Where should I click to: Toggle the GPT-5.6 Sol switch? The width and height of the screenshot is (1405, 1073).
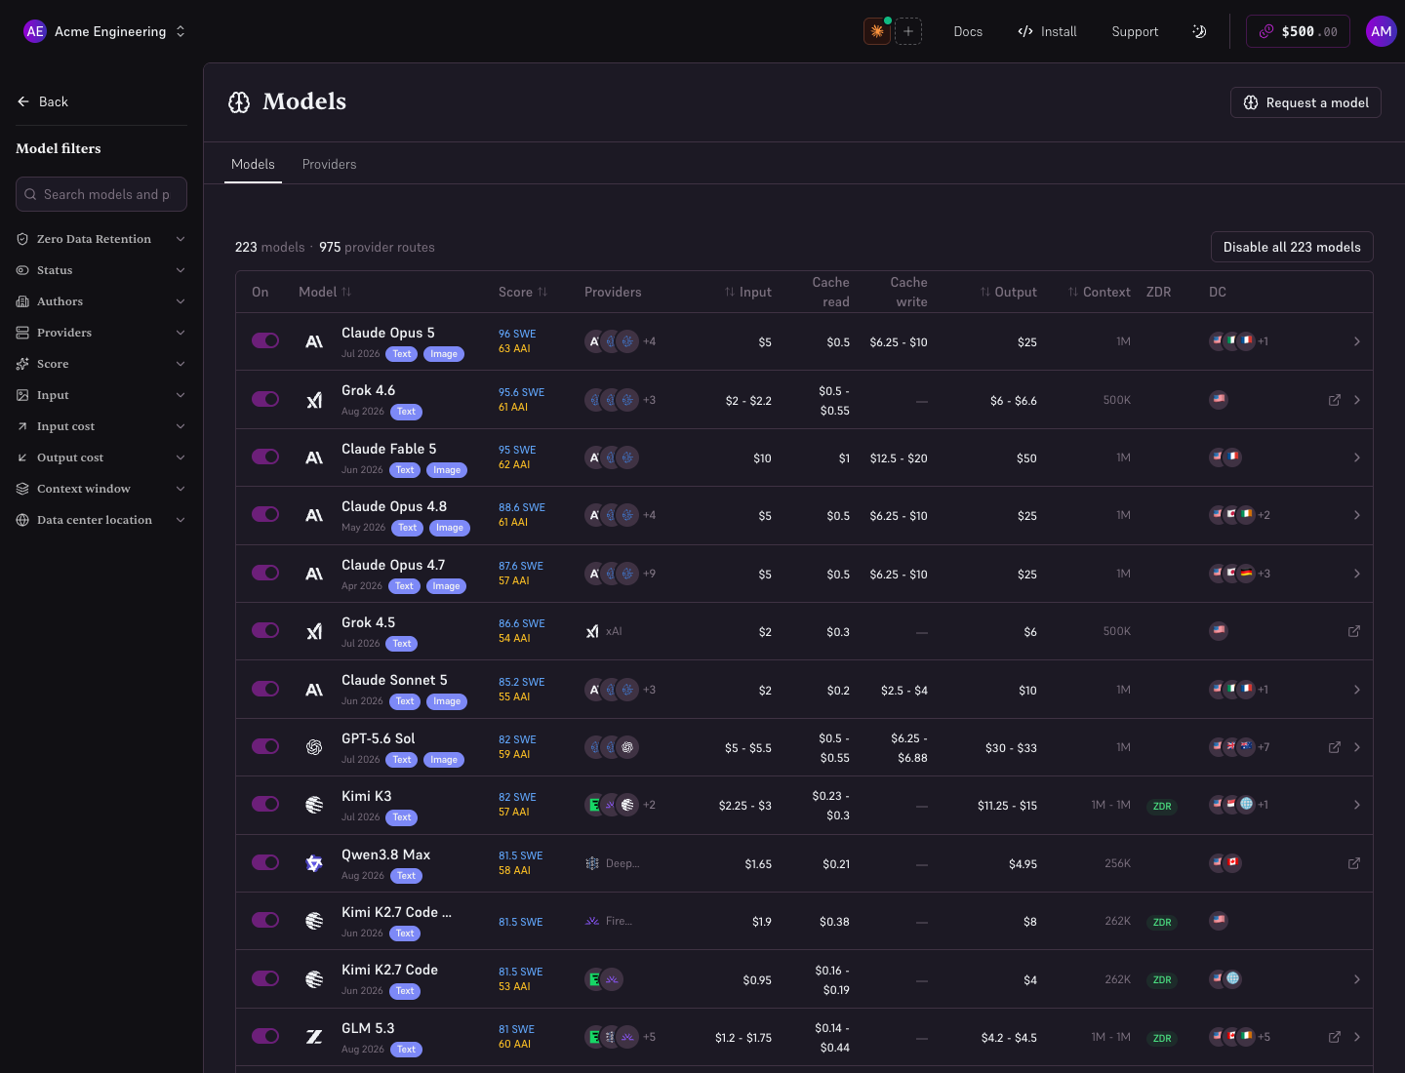click(265, 746)
